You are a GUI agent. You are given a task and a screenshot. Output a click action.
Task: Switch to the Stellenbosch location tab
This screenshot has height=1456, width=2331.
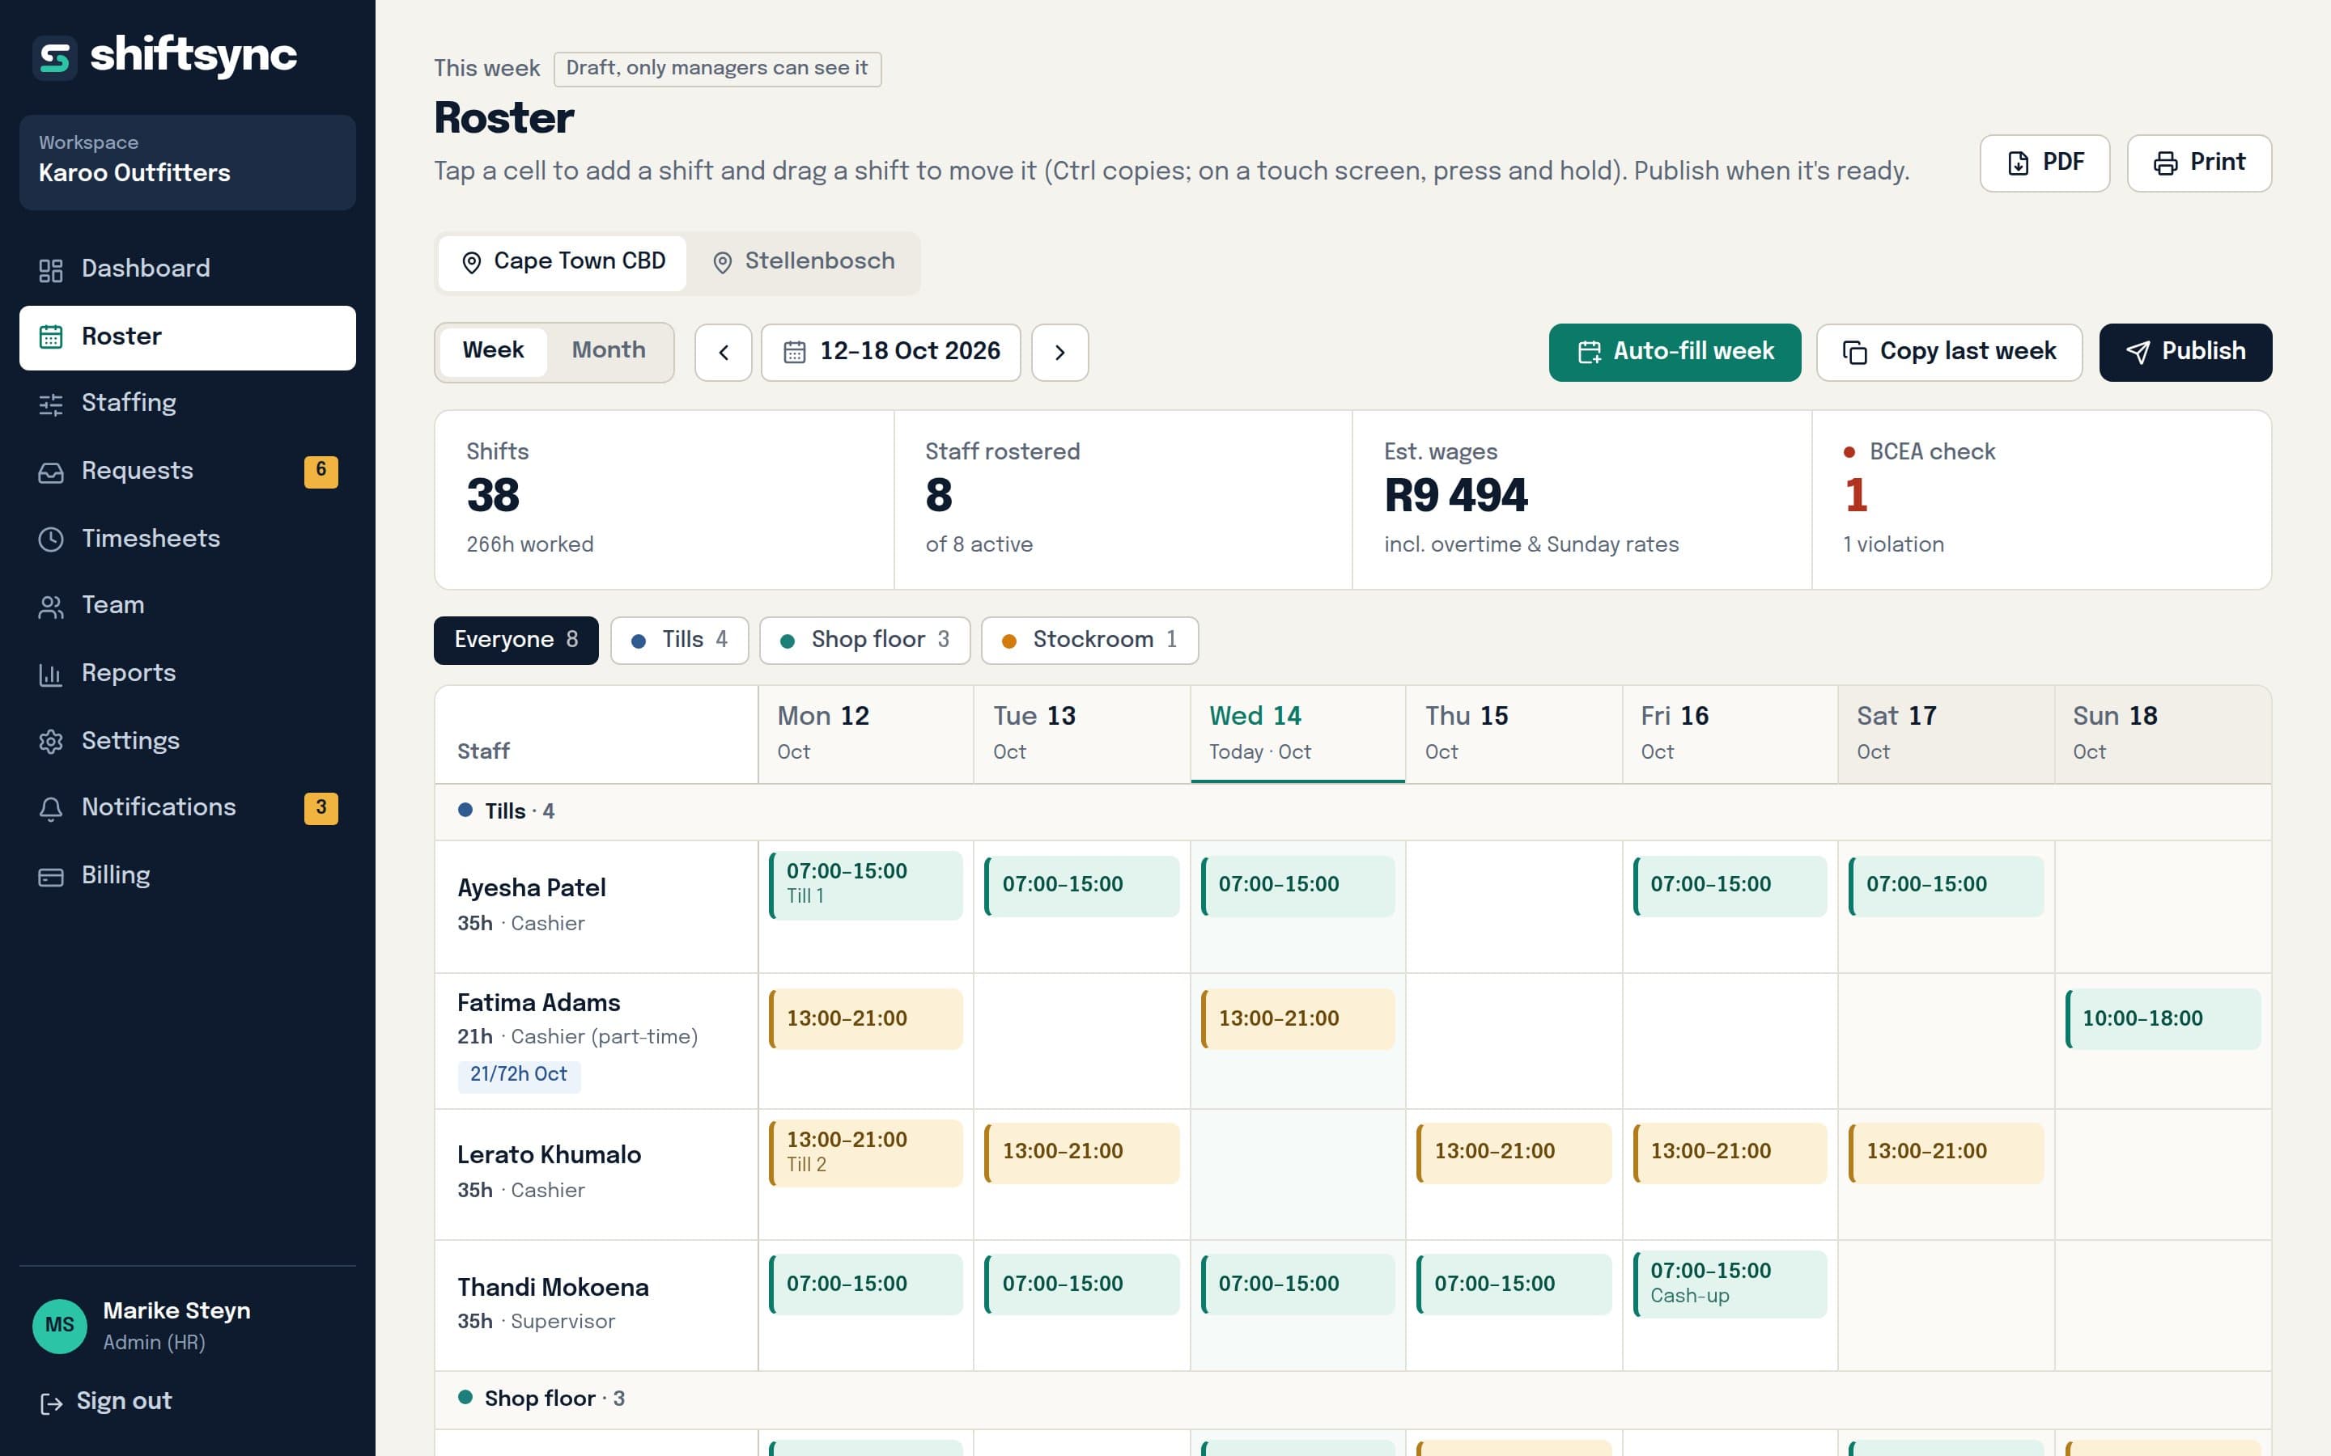(804, 262)
